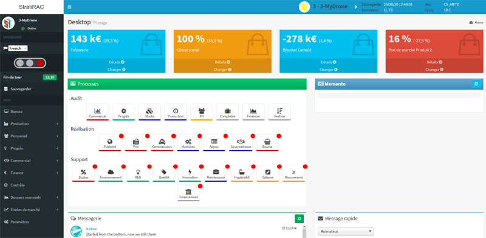Image resolution: width=486 pixels, height=238 pixels.
Task: Click Changer on Climat social card
Action: click(222, 70)
